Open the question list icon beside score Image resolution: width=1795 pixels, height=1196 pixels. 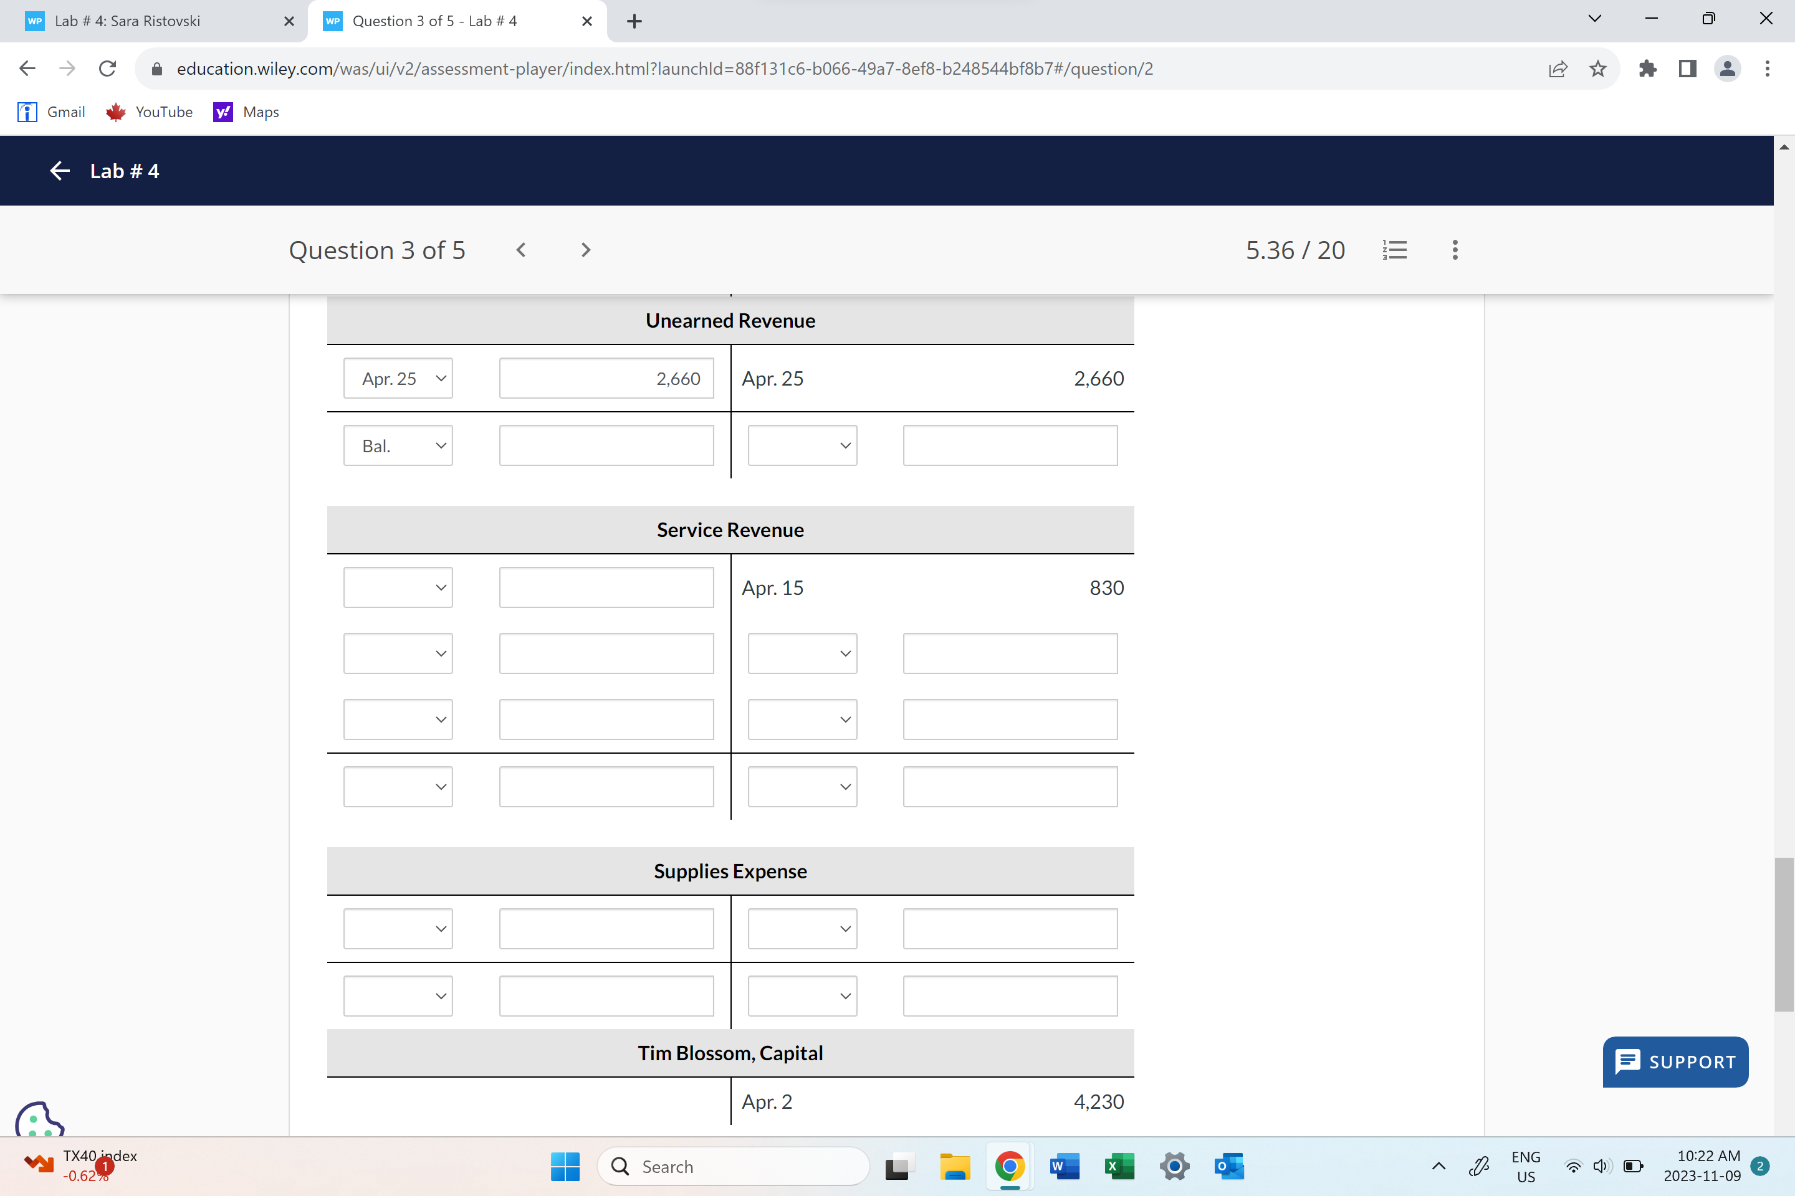coord(1394,250)
